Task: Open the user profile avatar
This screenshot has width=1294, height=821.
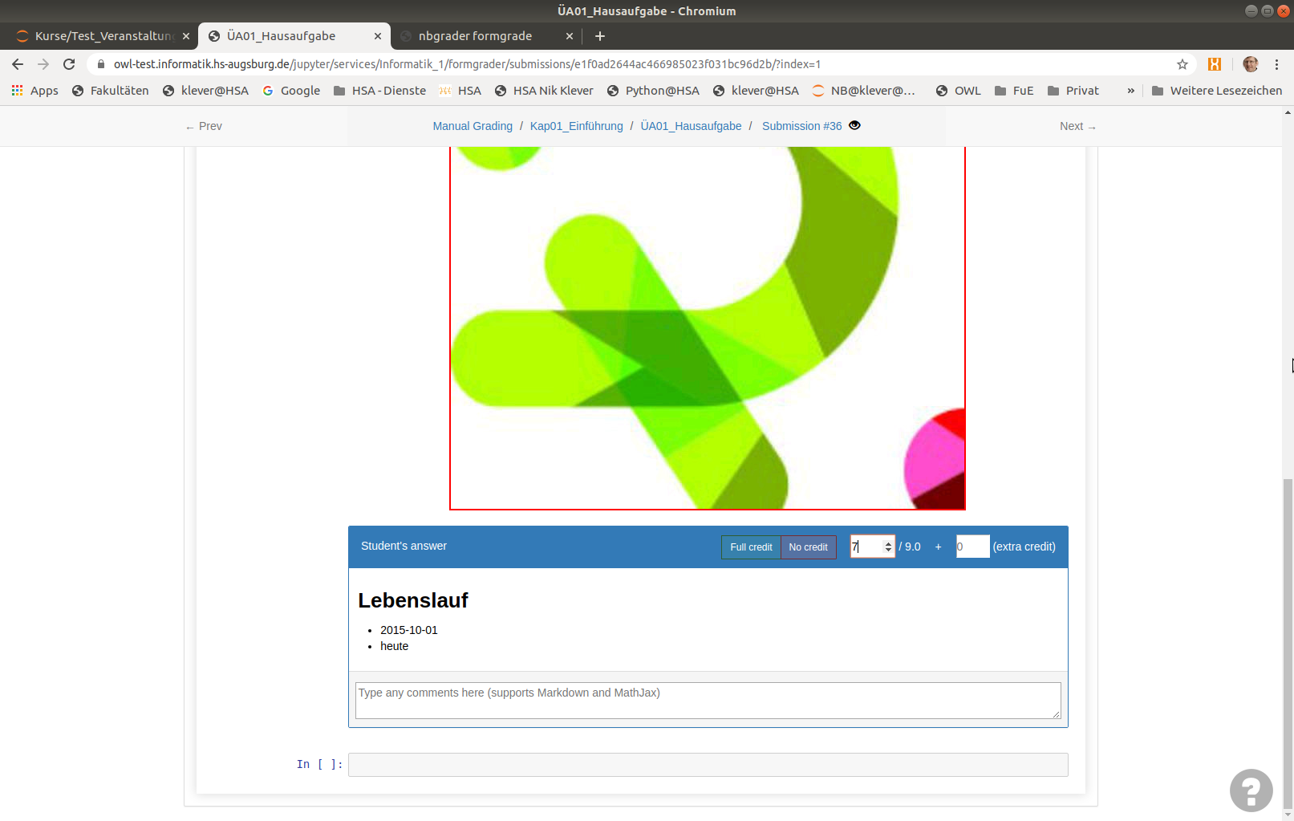Action: [x=1250, y=64]
